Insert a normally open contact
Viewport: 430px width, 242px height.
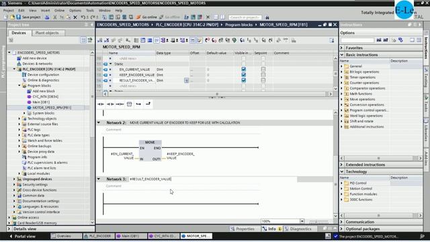[101, 104]
